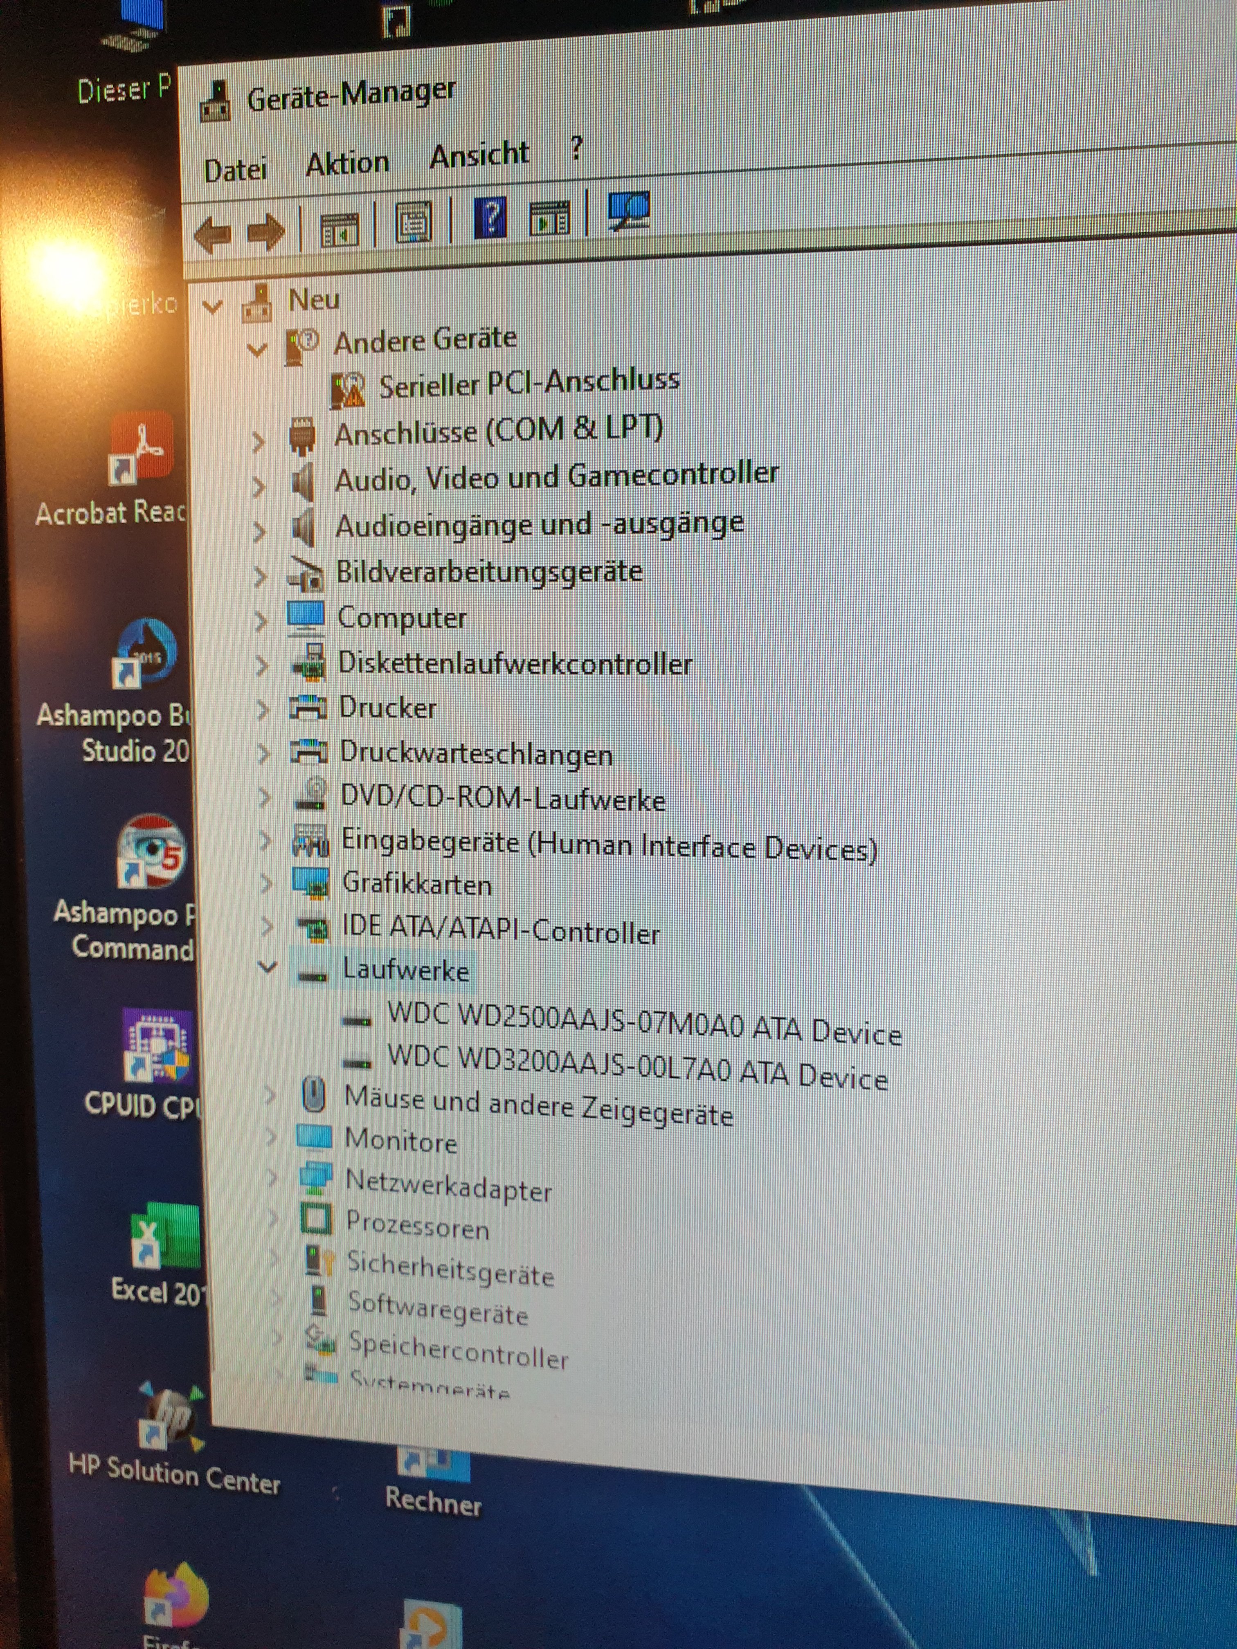The width and height of the screenshot is (1237, 1649).
Task: Open Properties via toolbar icon
Action: click(414, 222)
